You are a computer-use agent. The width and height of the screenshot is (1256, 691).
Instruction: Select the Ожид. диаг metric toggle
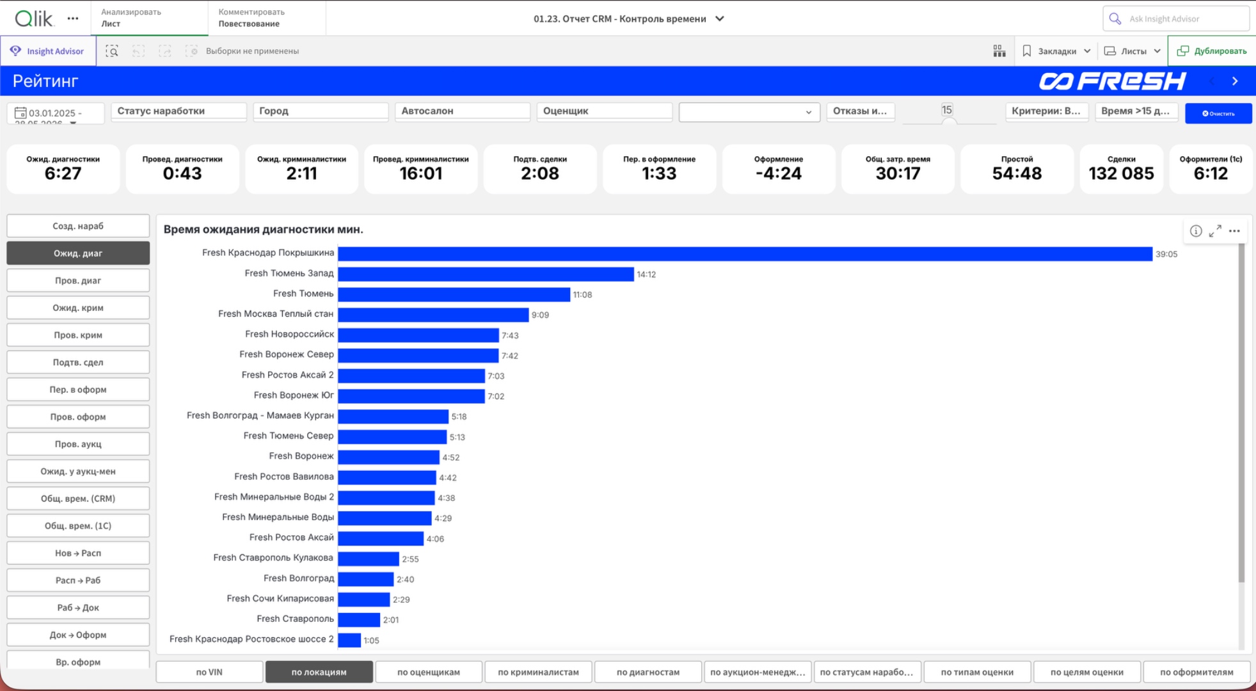coord(78,253)
